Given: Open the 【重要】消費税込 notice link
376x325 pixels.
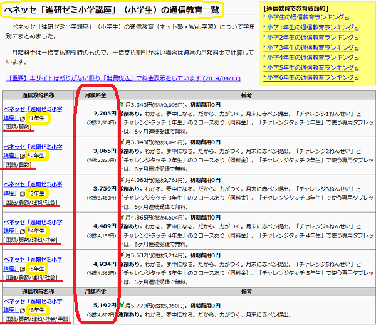Looking at the screenshot, I should point(123,78).
